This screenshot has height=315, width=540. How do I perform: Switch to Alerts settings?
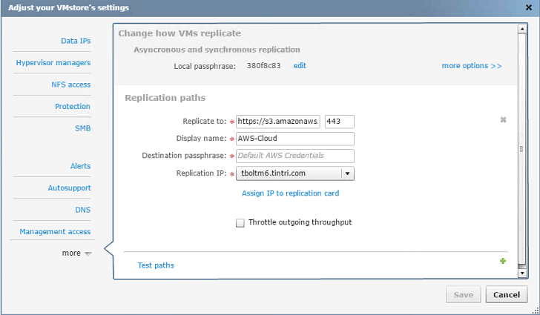point(80,166)
